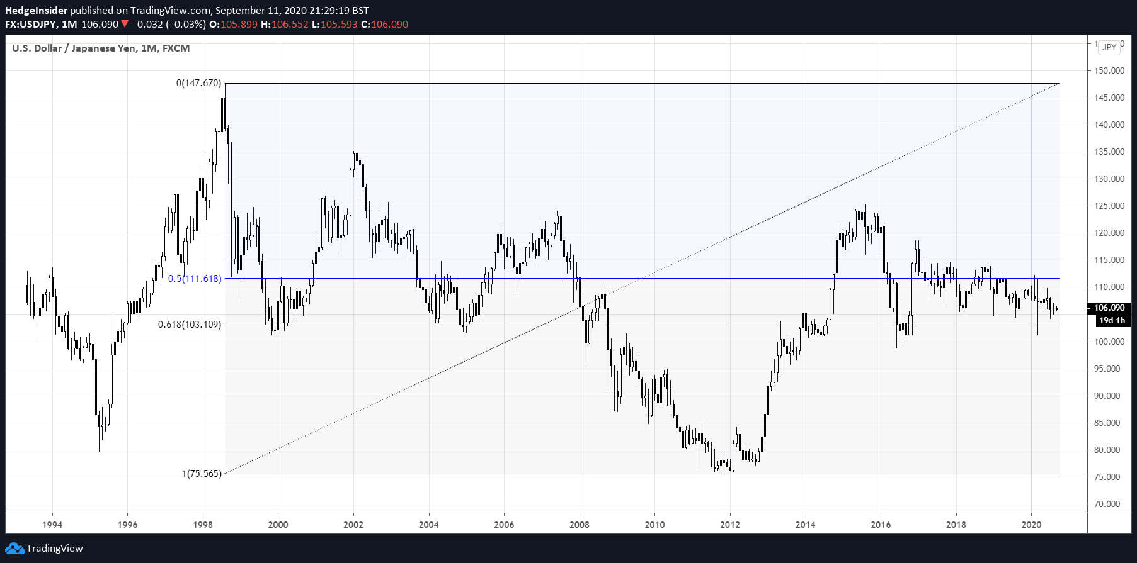Screen dimensions: 1137x563
Task: Click the 85.000 price axis label
Action: pos(1107,423)
